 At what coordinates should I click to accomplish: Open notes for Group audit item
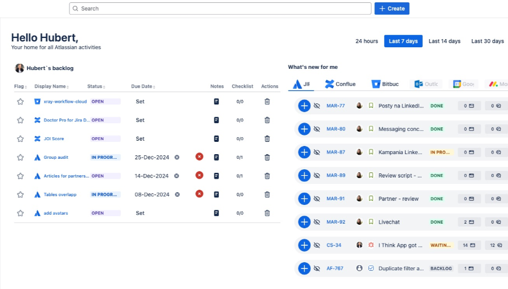pos(217,158)
